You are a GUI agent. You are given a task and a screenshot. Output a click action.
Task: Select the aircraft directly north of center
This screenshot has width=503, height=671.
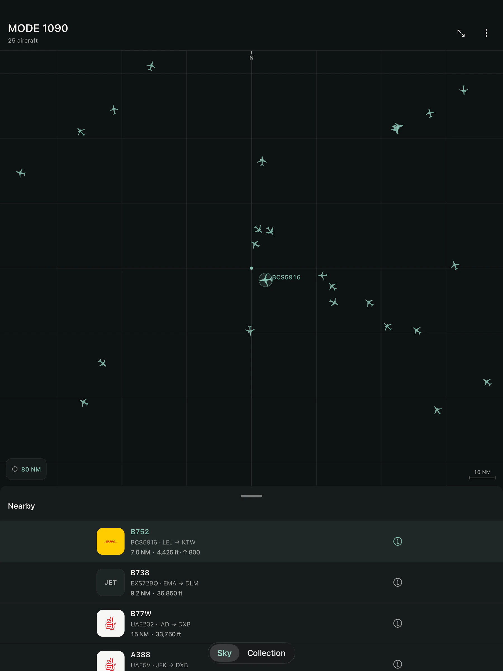coord(262,161)
